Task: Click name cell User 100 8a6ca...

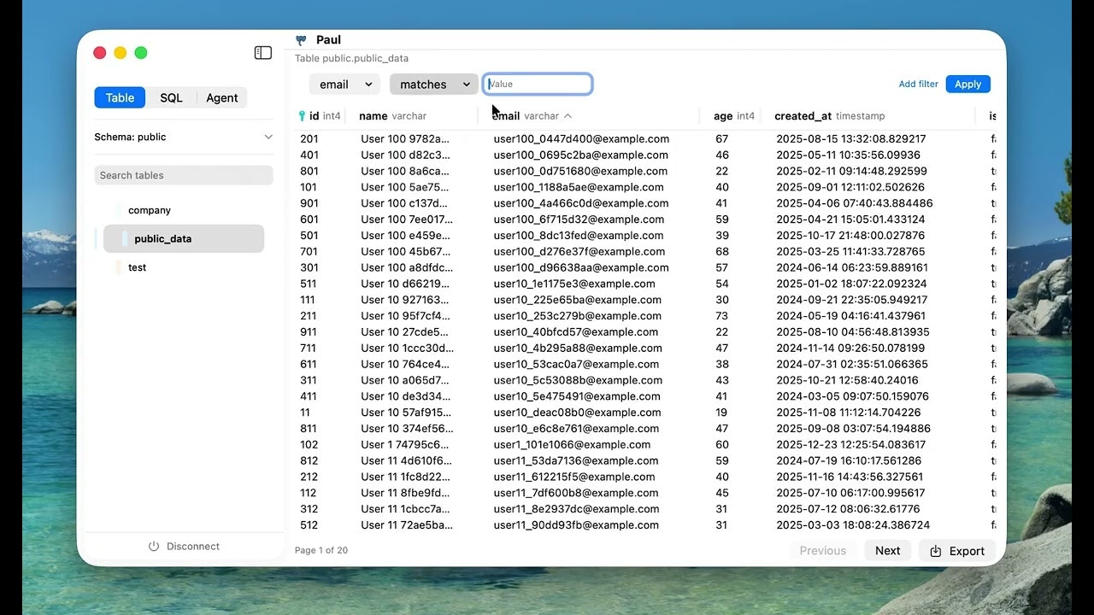Action: point(405,172)
